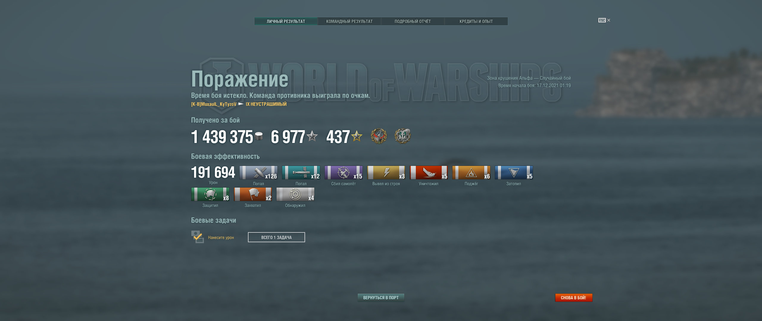
Task: Click the Затопил flooding ribbon x5
Action: click(514, 173)
